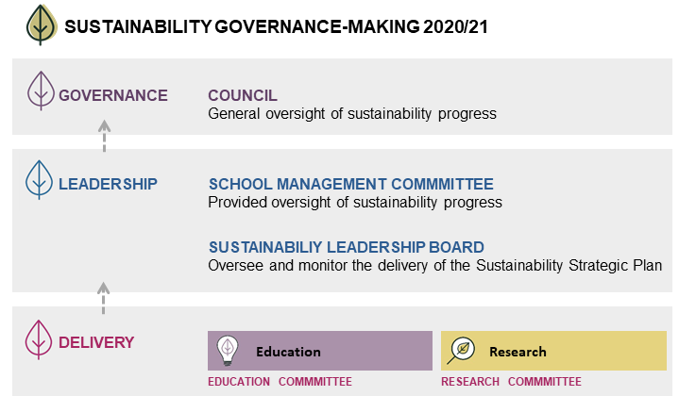Click the green leaf logo beside the title
This screenshot has width=679, height=396.
tap(41, 25)
